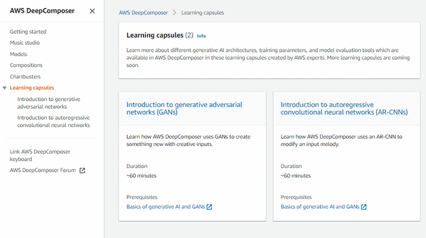Open Getting started in sidebar
The height and width of the screenshot is (238, 426).
pos(28,31)
